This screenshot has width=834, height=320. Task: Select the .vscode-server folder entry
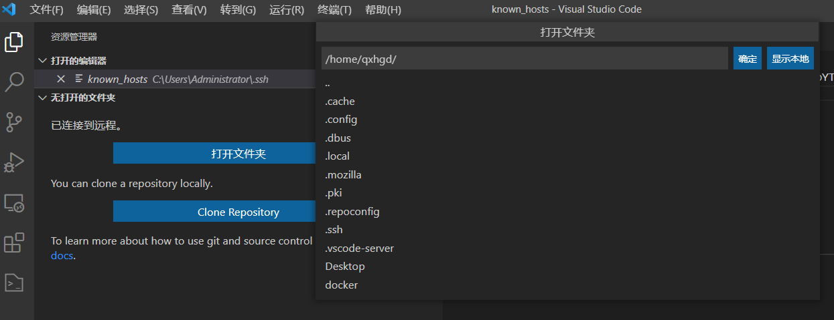point(567,249)
